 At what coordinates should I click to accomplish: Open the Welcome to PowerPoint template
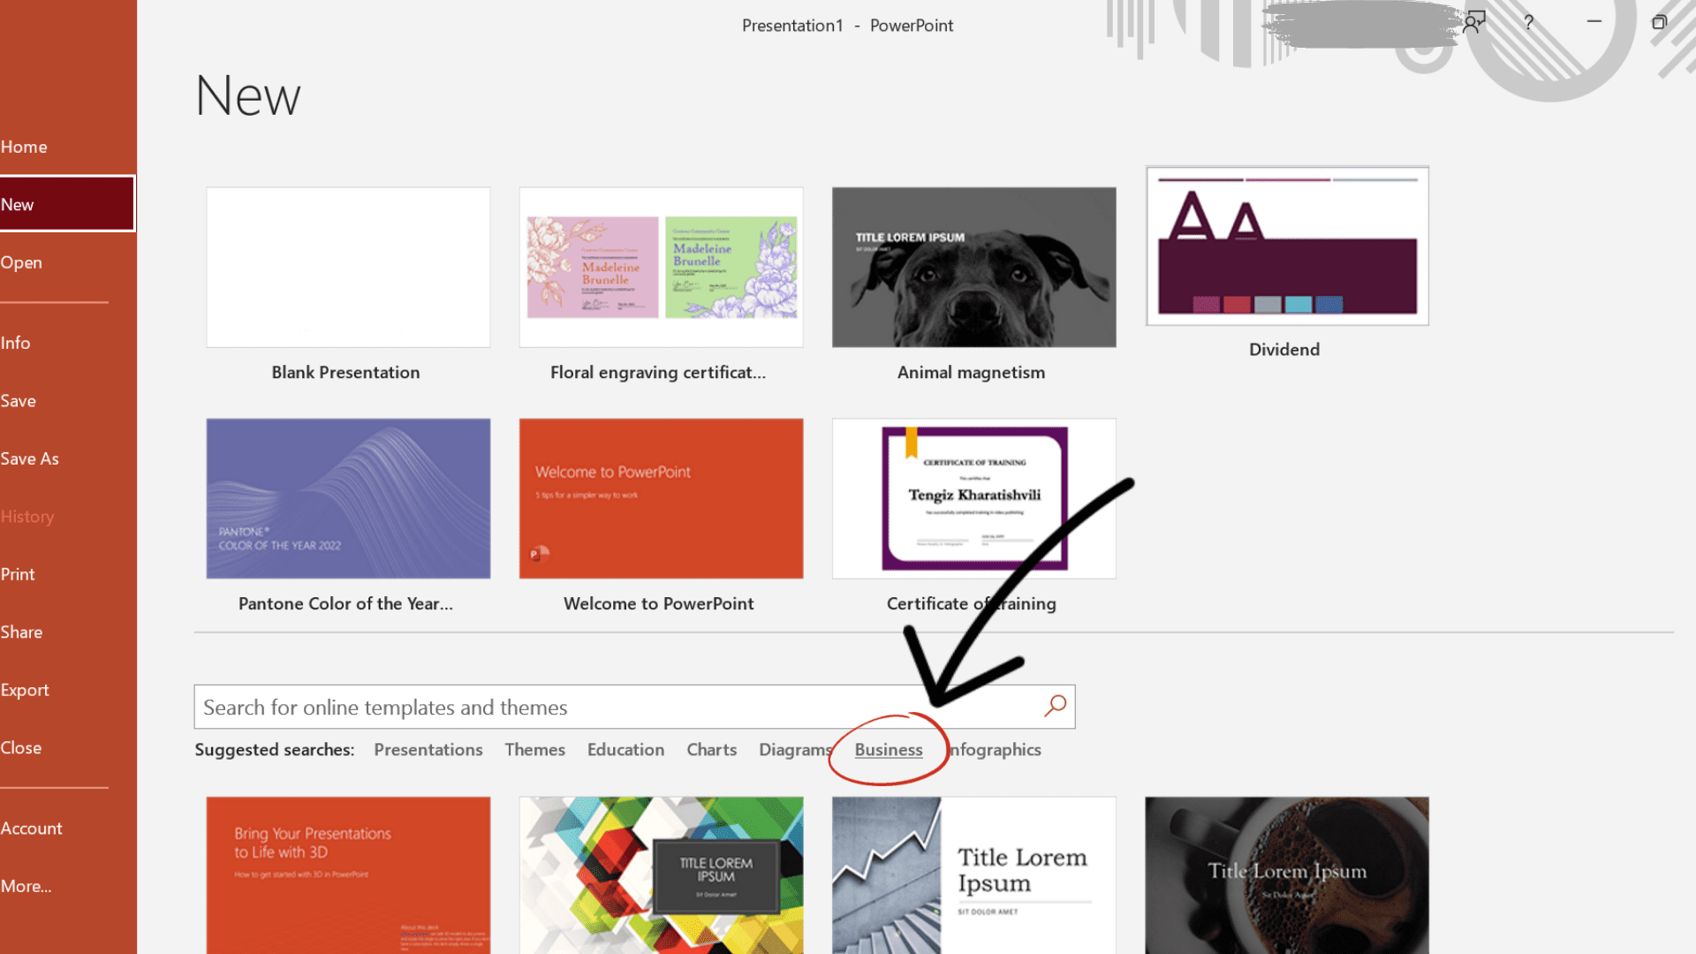[661, 498]
